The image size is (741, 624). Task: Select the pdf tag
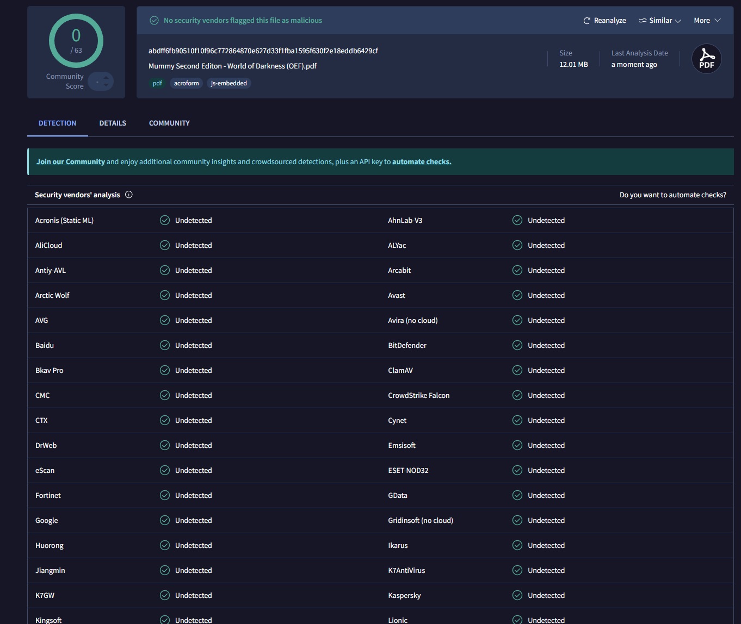[157, 83]
